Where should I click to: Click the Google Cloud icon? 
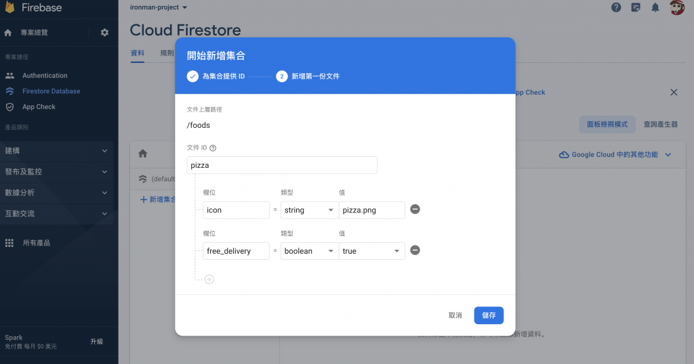coord(564,155)
